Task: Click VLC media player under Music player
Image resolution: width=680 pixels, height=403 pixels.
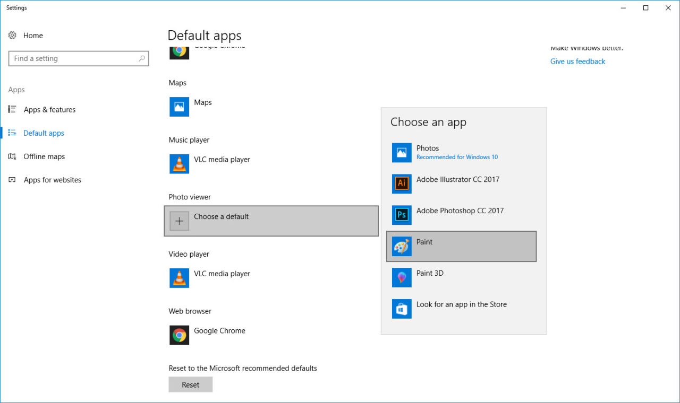Action: coord(222,160)
